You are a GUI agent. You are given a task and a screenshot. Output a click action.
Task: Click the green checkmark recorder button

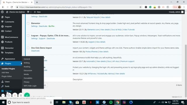[x=27, y=95]
